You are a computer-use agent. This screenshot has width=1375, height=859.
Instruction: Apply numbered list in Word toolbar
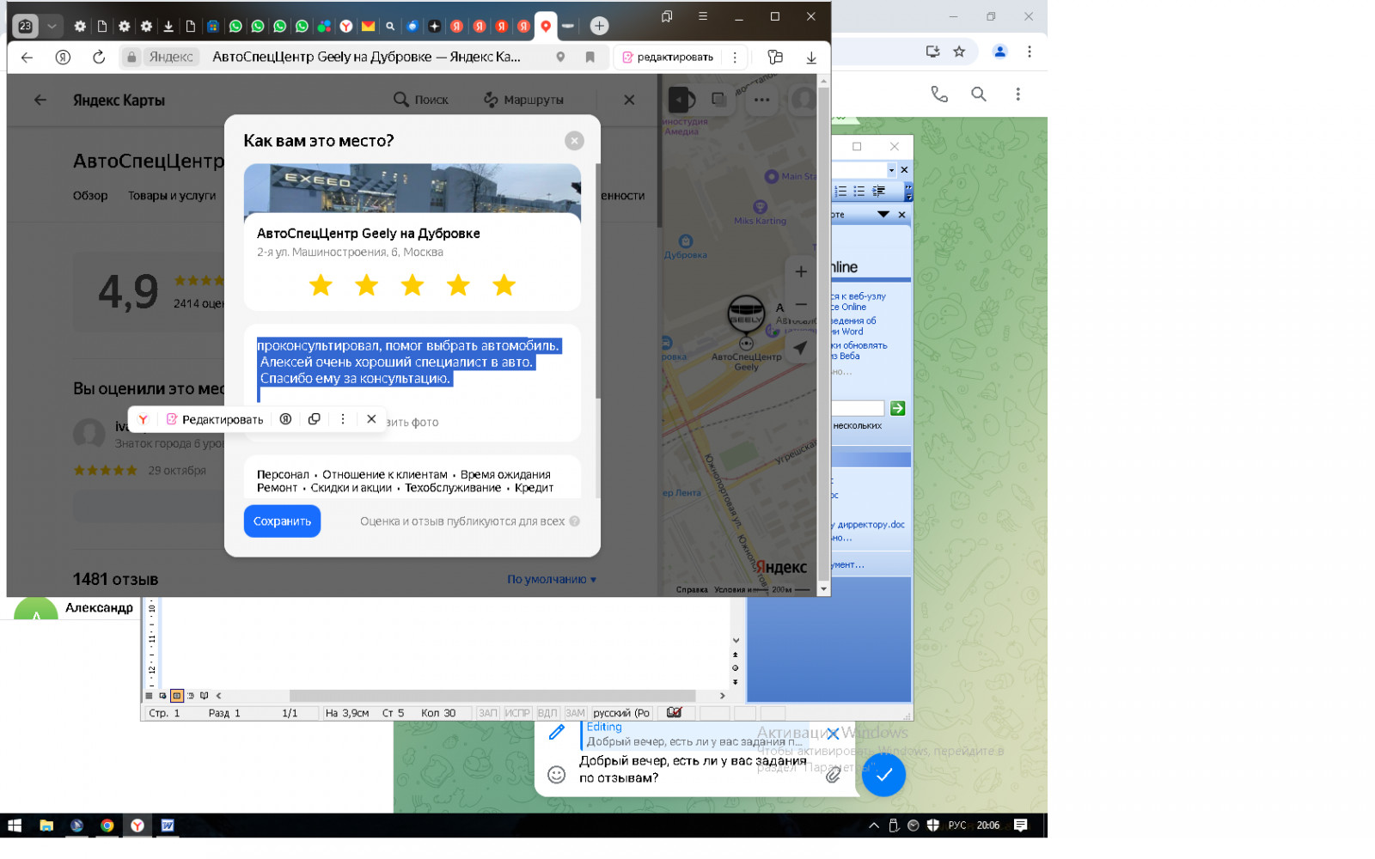click(x=840, y=192)
